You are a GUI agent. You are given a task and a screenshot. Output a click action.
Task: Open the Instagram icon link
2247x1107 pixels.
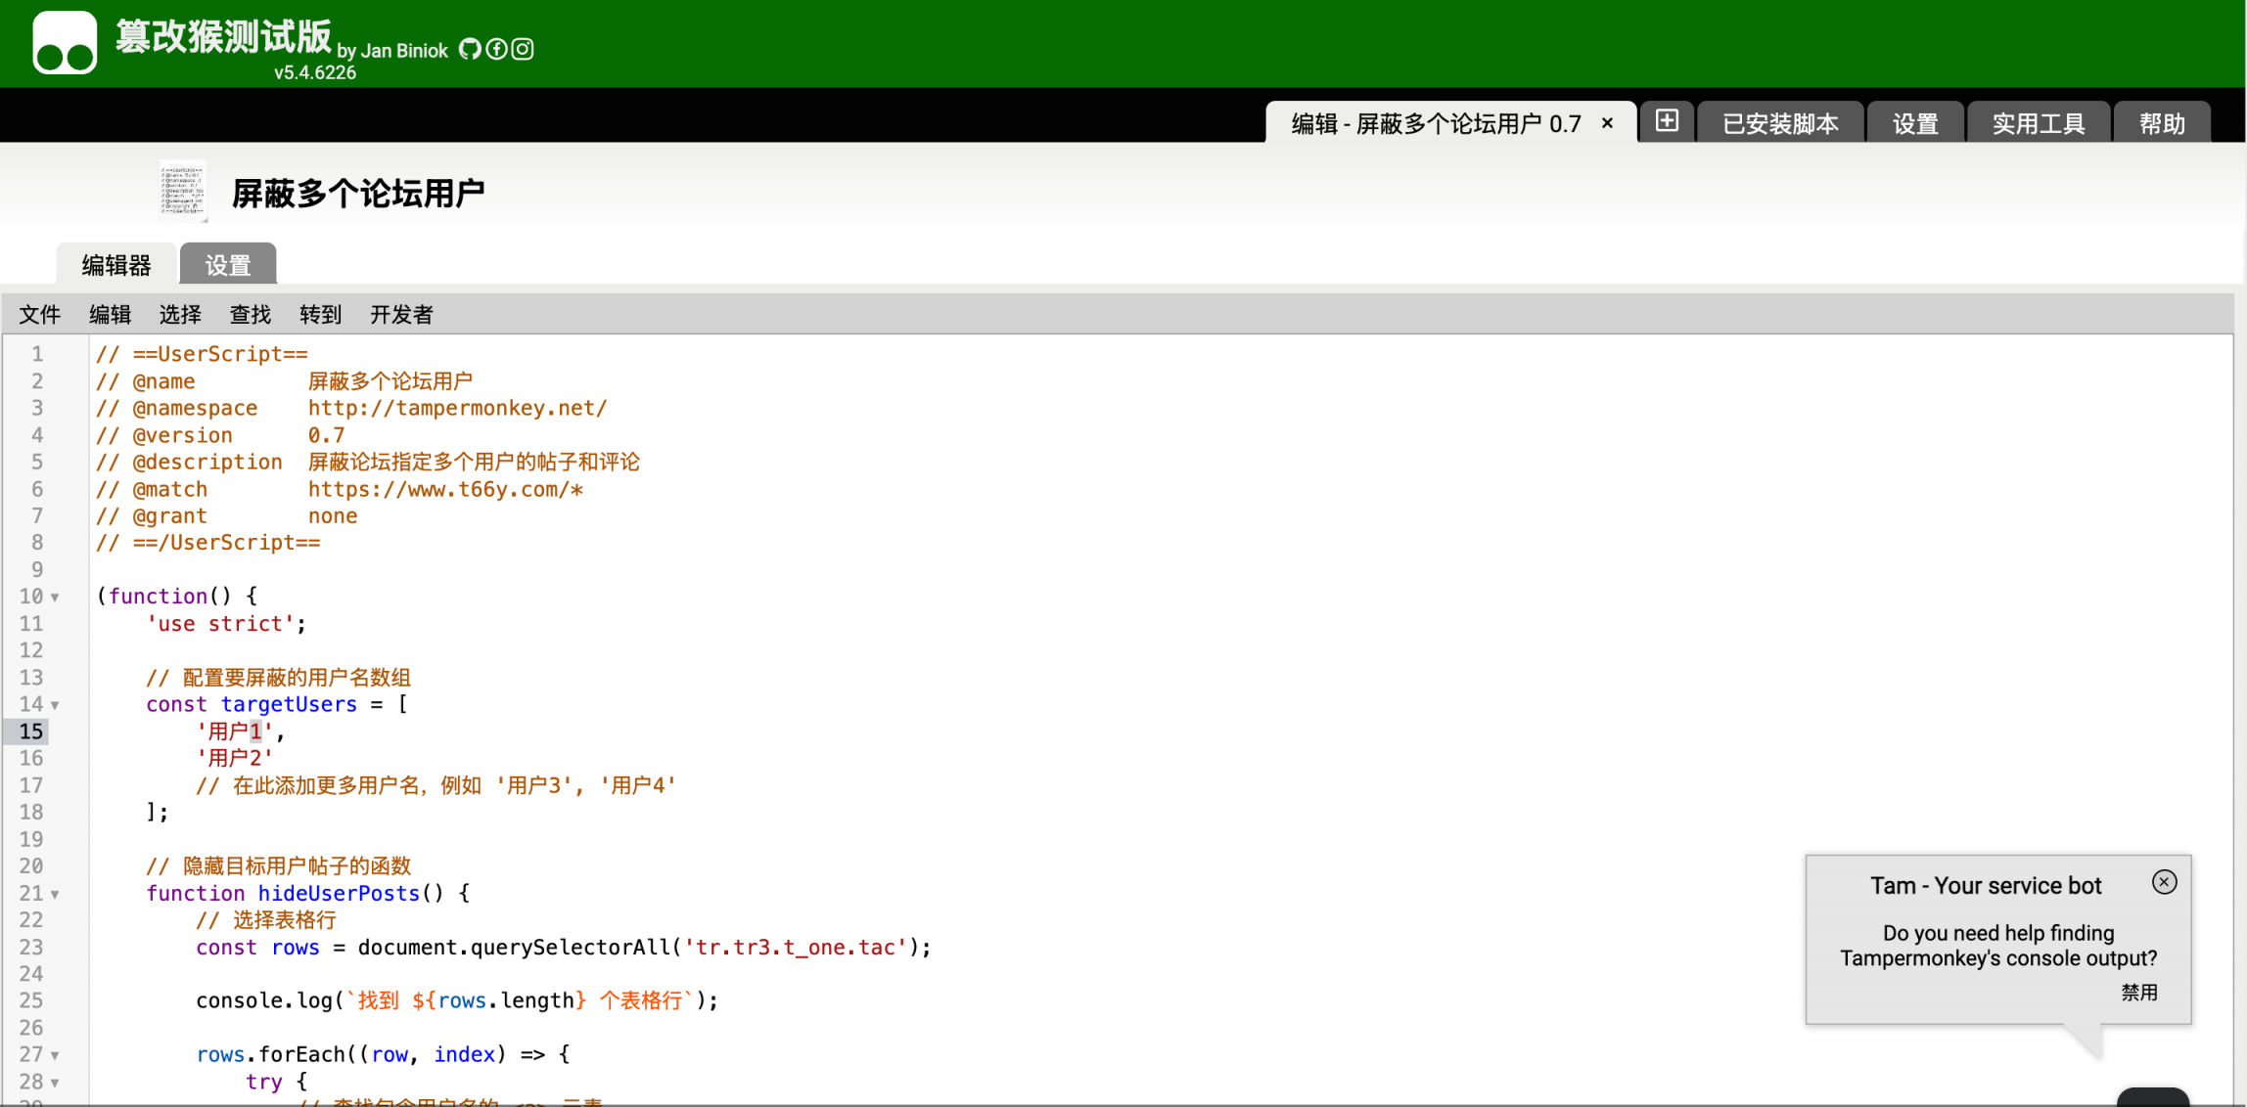[x=523, y=49]
